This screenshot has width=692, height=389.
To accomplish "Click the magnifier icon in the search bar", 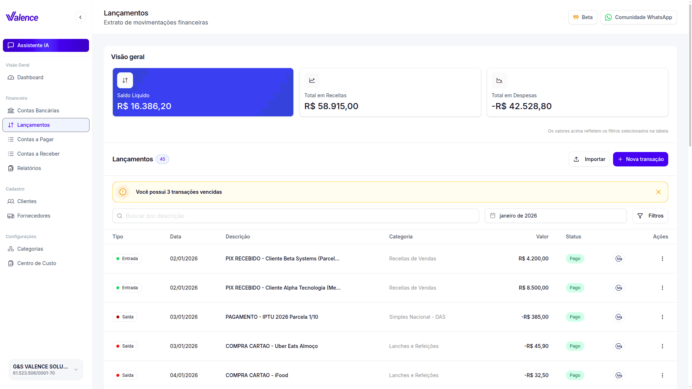I will 120,216.
